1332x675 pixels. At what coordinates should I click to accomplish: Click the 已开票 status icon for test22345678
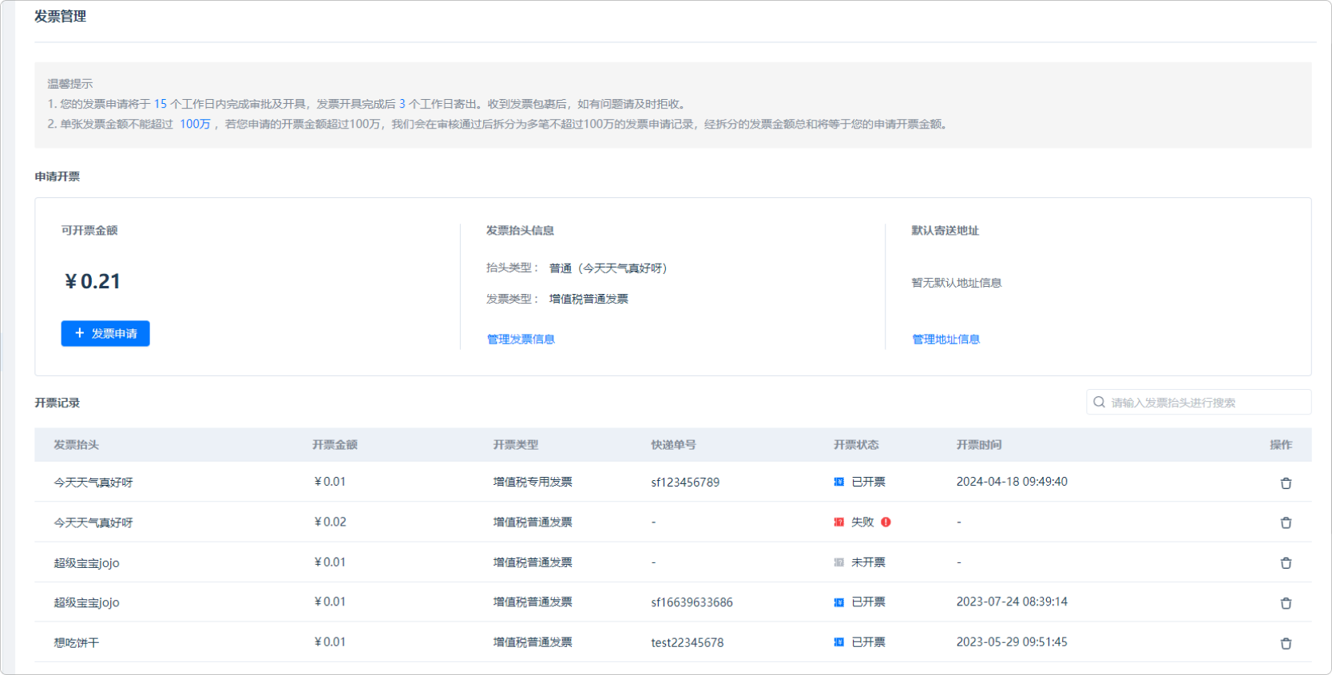click(838, 642)
